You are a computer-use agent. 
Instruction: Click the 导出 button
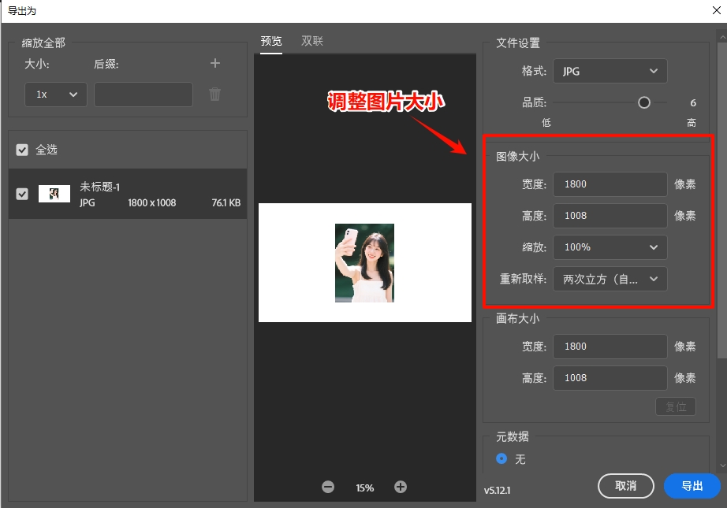pos(692,486)
